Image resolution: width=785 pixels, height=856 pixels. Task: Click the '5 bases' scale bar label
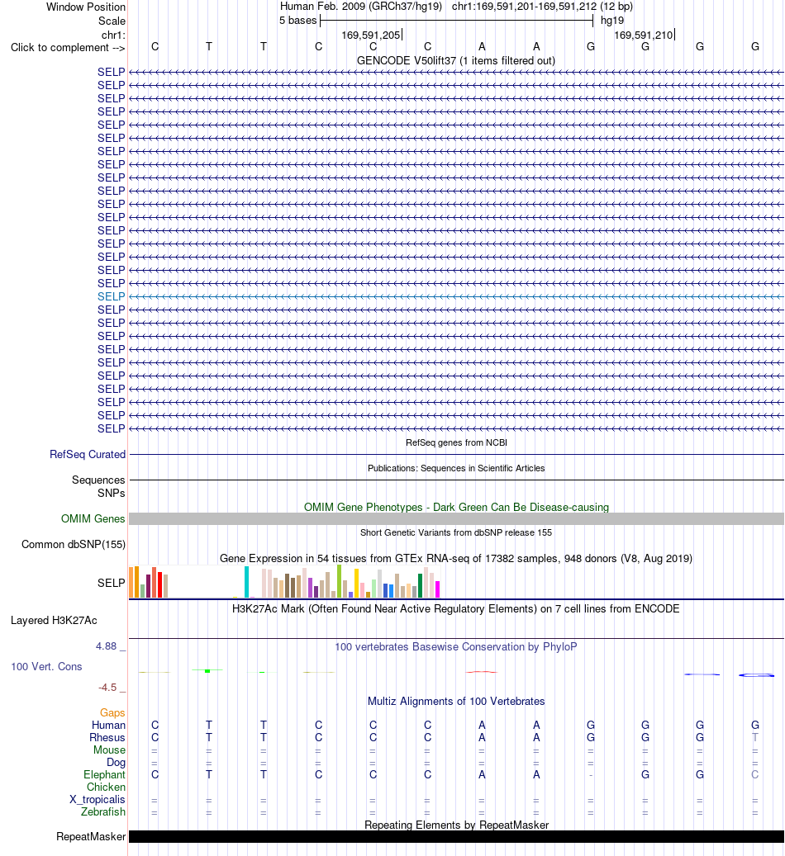click(x=298, y=20)
